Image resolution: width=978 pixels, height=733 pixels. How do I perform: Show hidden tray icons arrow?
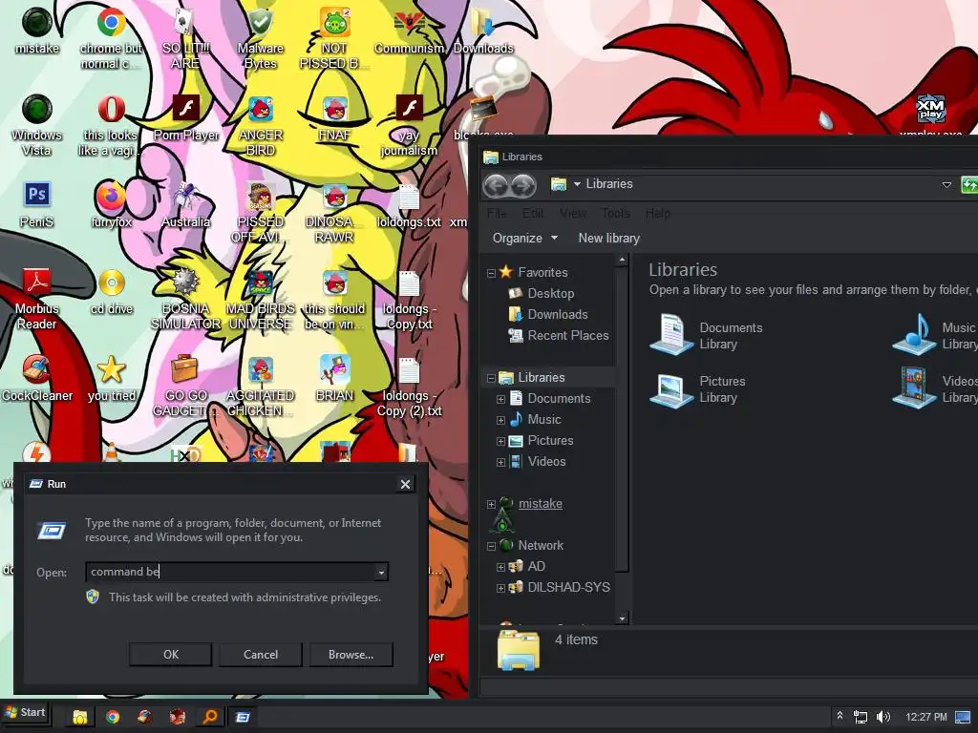click(840, 716)
